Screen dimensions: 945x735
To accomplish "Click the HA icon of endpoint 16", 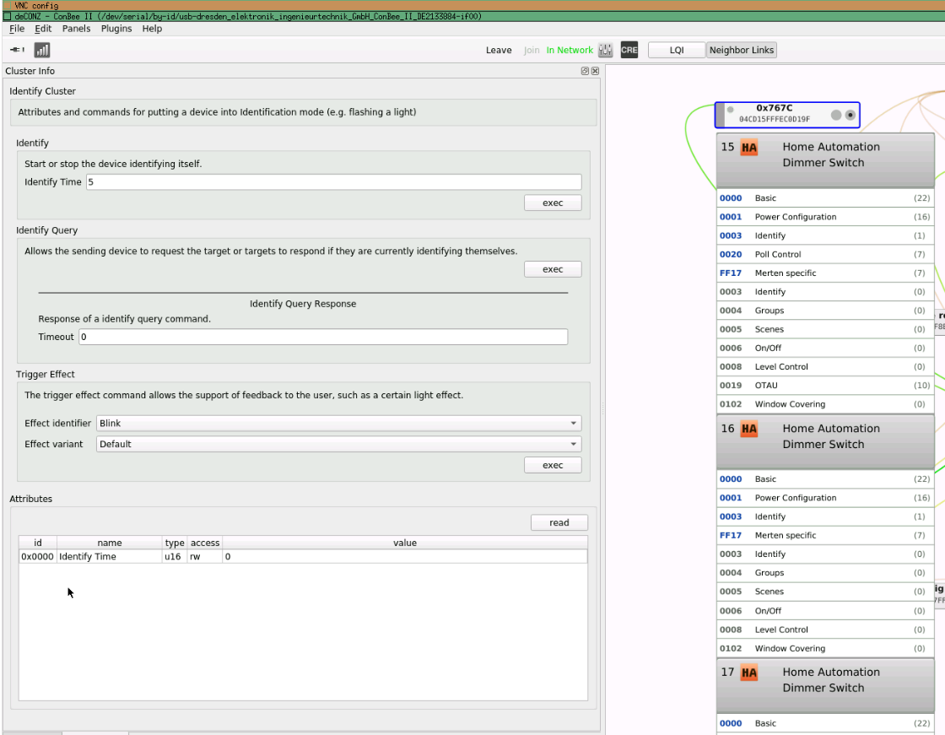I will (x=749, y=429).
